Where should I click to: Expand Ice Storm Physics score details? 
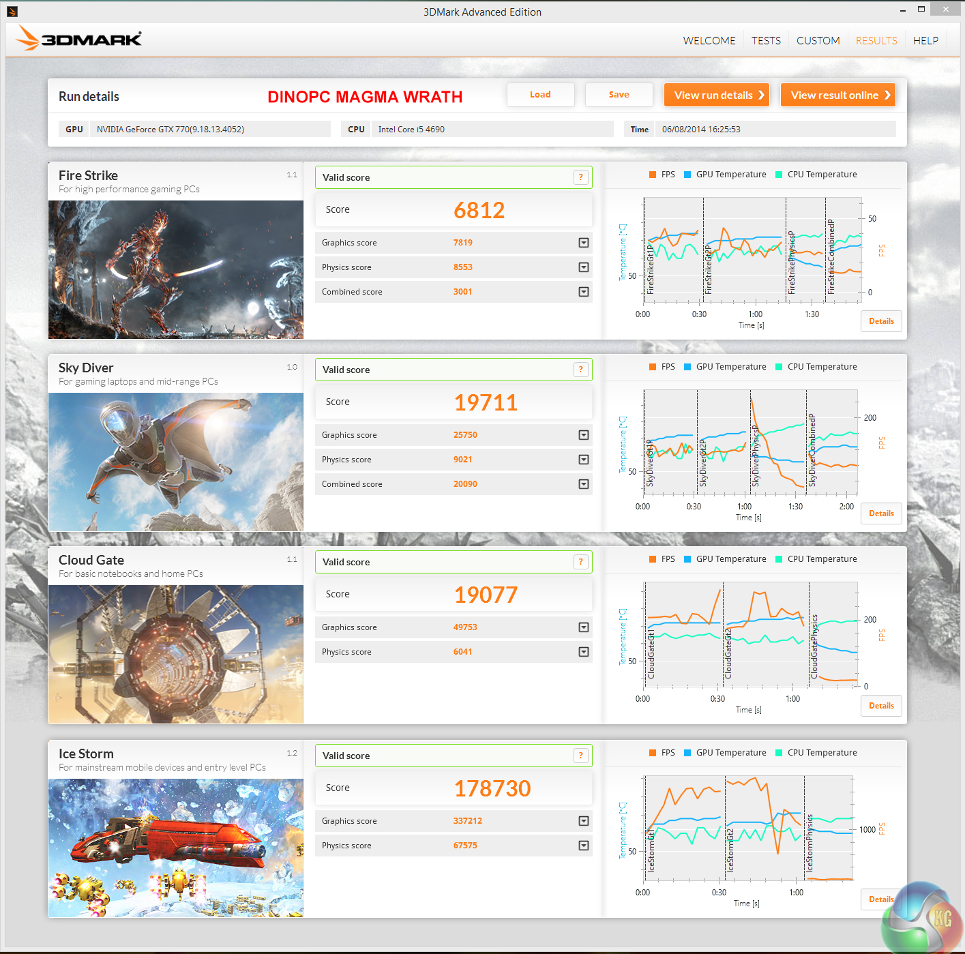[x=584, y=846]
